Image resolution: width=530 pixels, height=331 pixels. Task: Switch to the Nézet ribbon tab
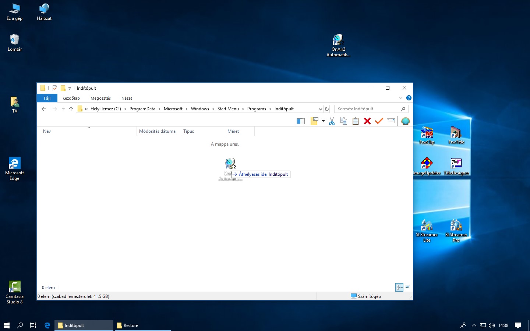click(x=127, y=98)
